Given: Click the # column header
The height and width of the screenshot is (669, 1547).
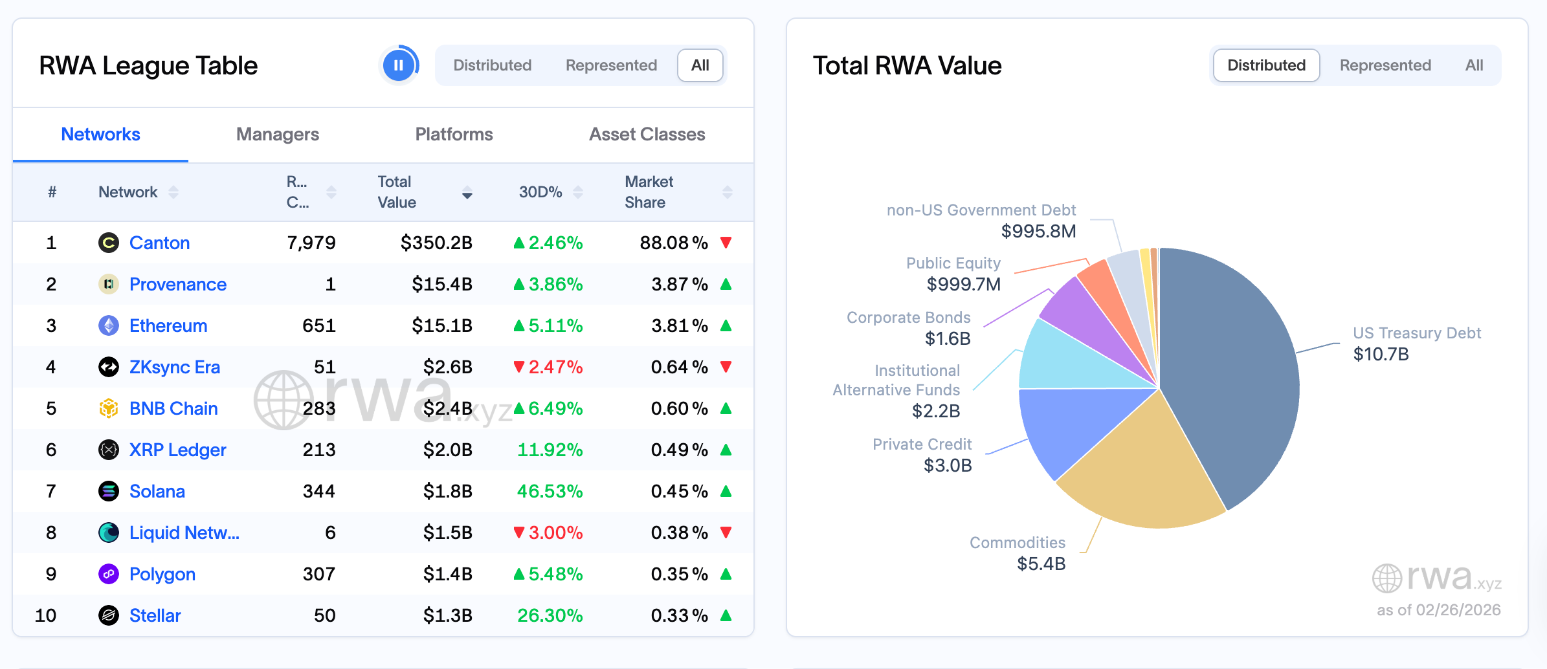Looking at the screenshot, I should [x=52, y=192].
